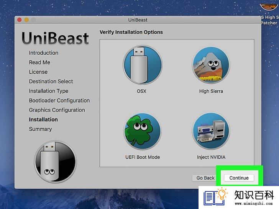Select the Bootloader Configuration step
Image resolution: width=279 pixels, height=209 pixels.
point(59,100)
